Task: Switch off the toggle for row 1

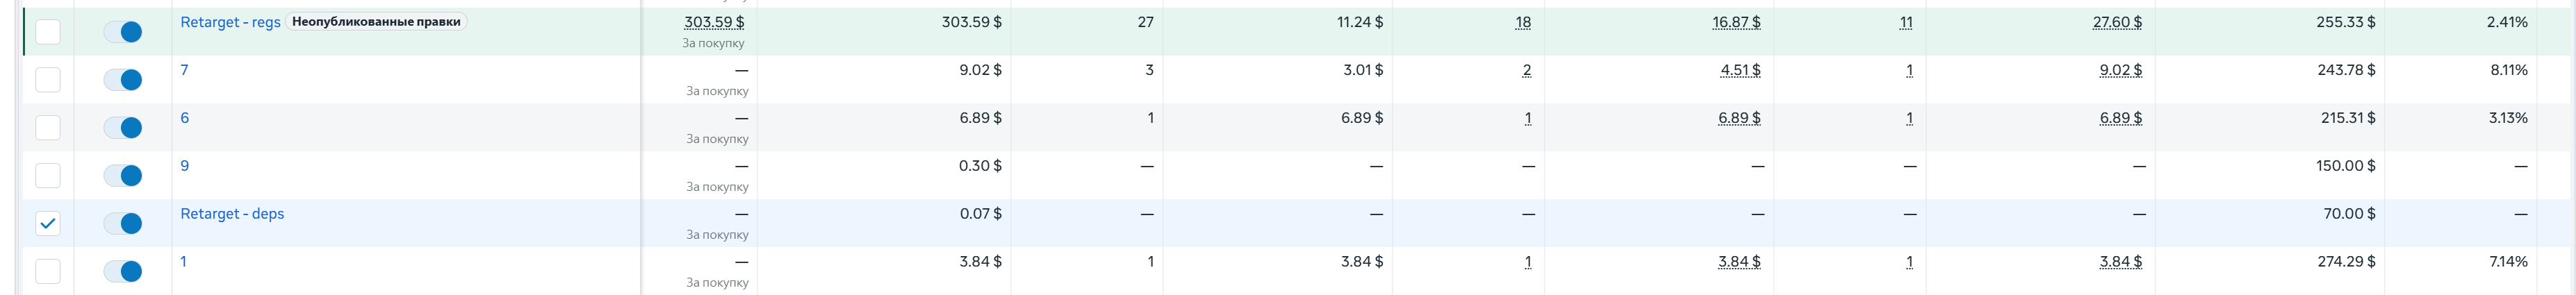Action: tap(123, 272)
